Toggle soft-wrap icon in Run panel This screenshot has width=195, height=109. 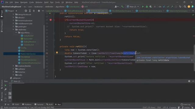click(10, 94)
